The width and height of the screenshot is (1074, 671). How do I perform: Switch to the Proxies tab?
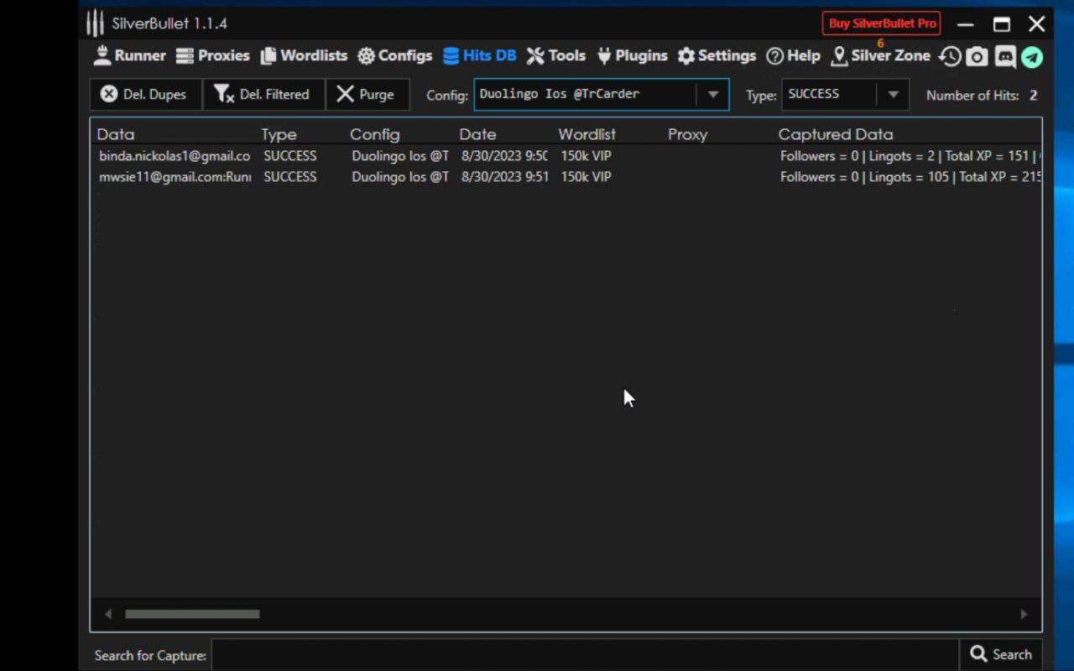[212, 56]
